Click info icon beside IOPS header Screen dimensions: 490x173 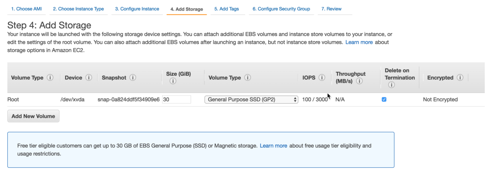pos(322,78)
